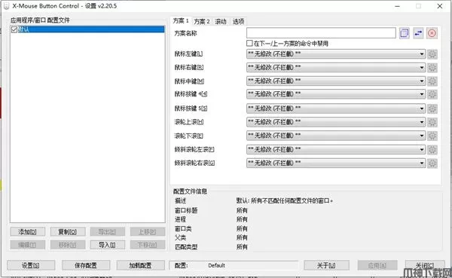Screen dimensions: 452x278
Task: Click the 窗口标题 label in profile info
Action: click(x=186, y=210)
